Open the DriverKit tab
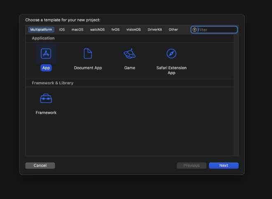Image resolution: width=272 pixels, height=199 pixels. (x=155, y=30)
